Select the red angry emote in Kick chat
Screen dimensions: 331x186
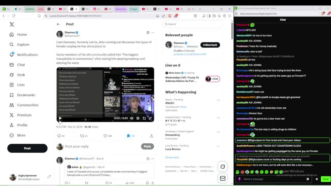tap(242, 172)
